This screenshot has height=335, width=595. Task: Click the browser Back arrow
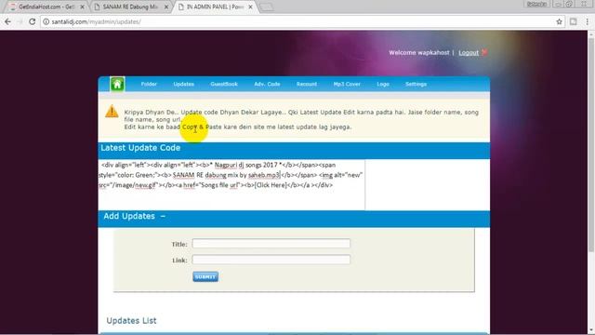8,21
